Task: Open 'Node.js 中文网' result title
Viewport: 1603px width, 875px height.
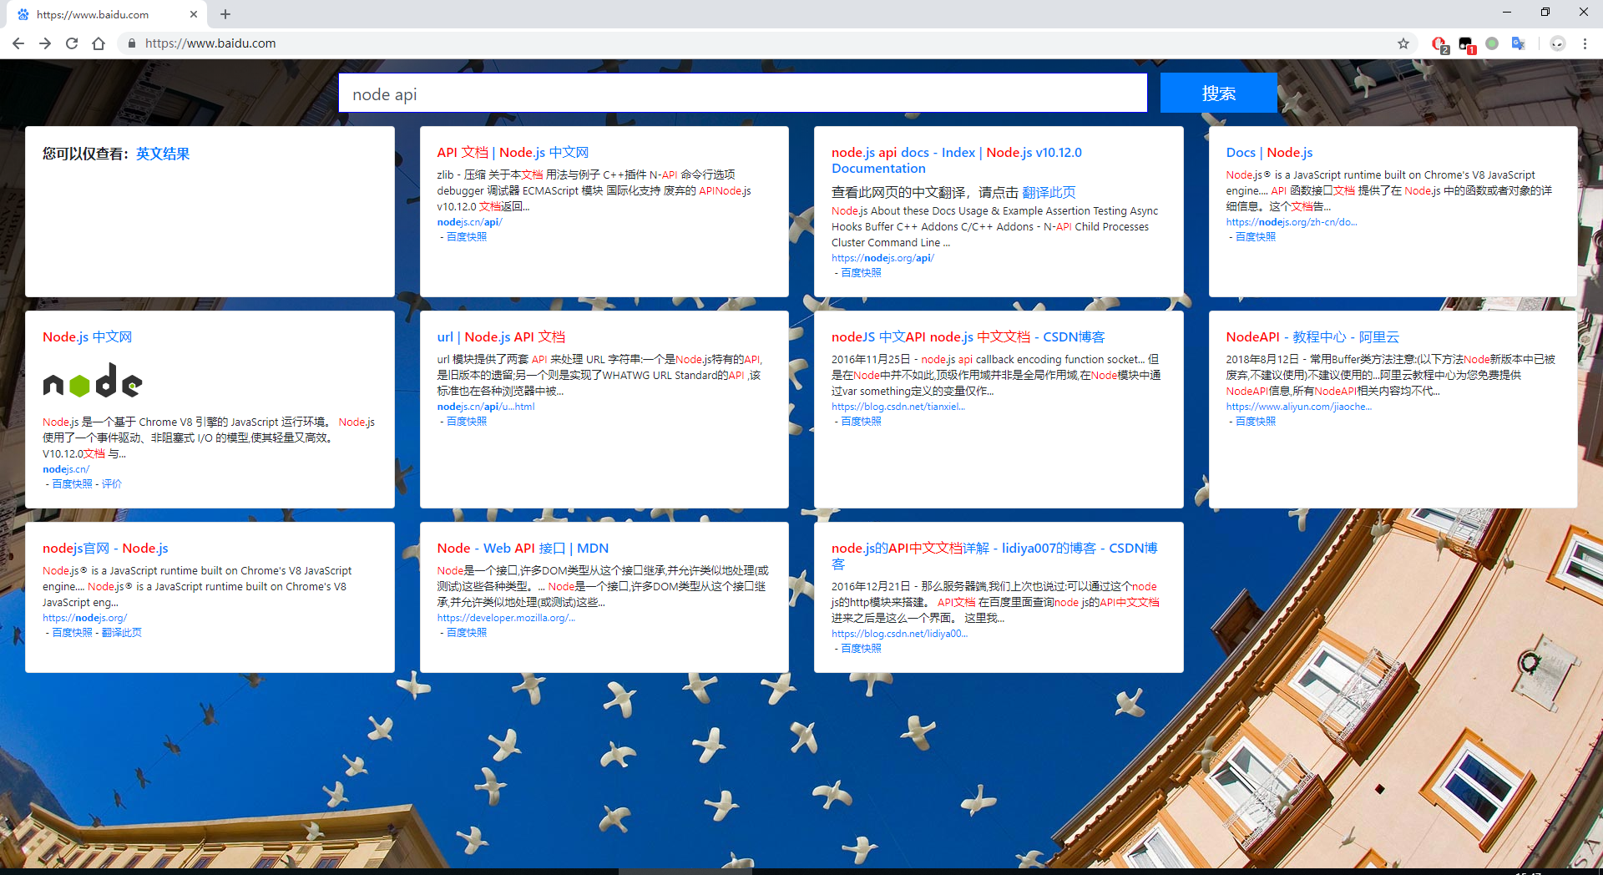Action: click(x=87, y=336)
